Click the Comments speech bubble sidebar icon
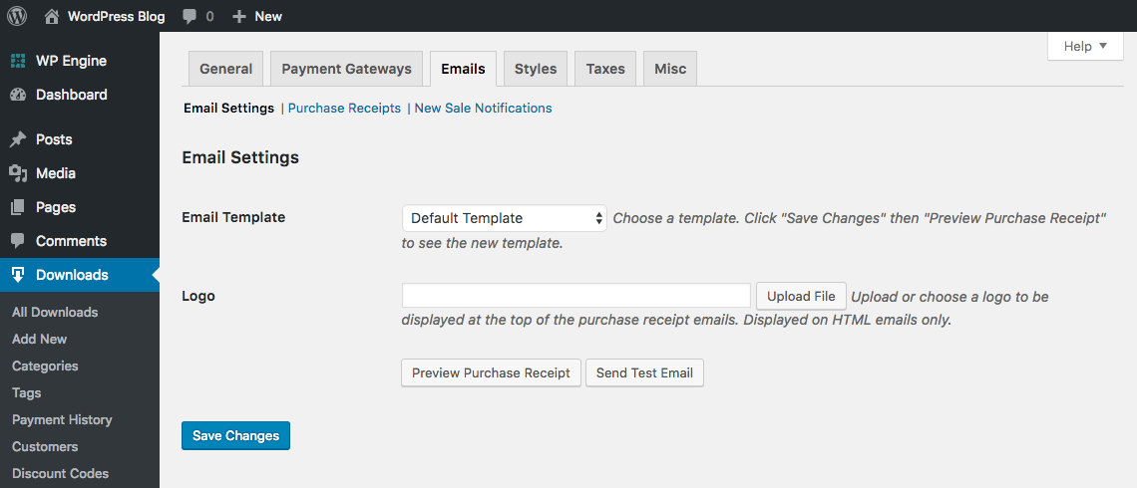Screen dimensions: 1137x488 18,240
